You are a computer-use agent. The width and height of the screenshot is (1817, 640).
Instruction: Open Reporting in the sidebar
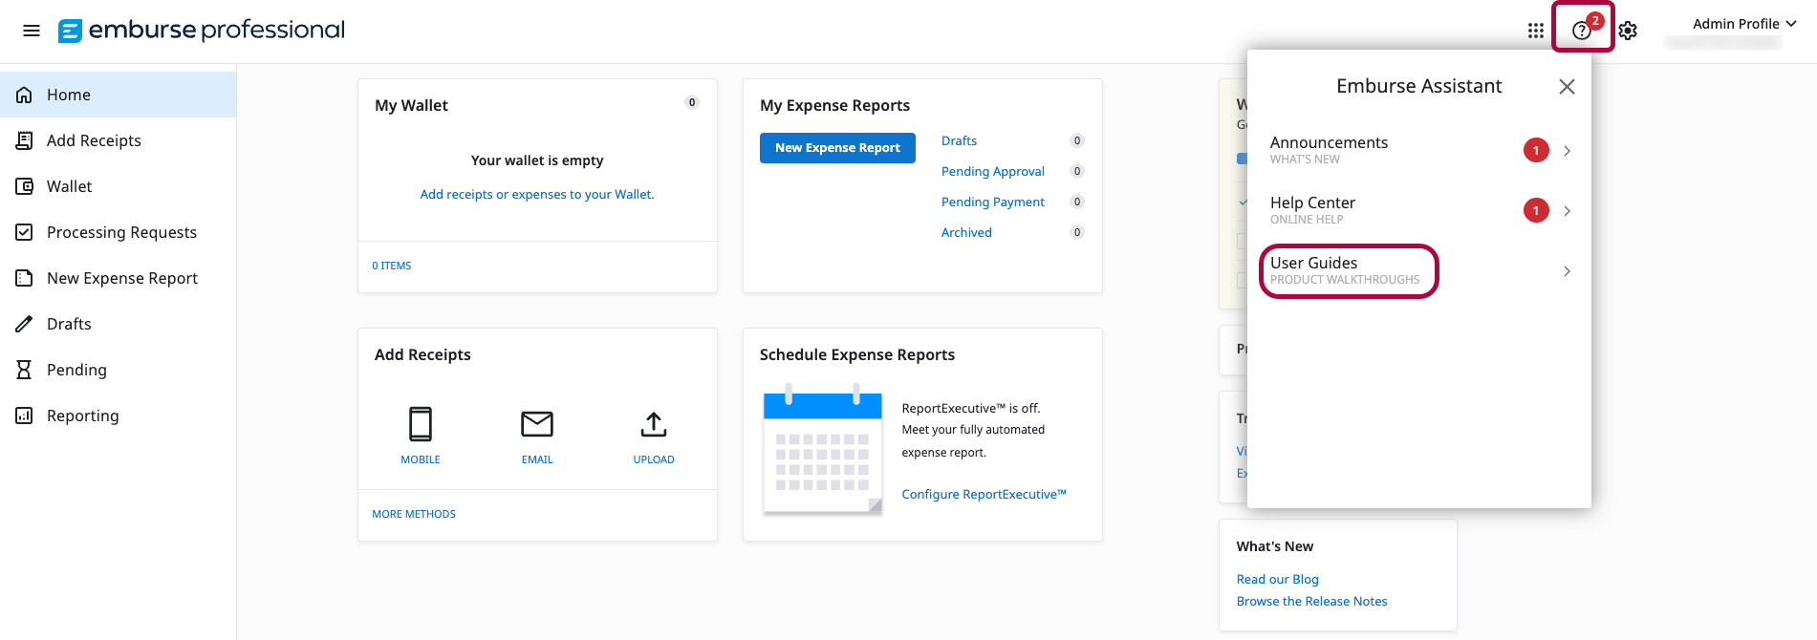(119, 416)
